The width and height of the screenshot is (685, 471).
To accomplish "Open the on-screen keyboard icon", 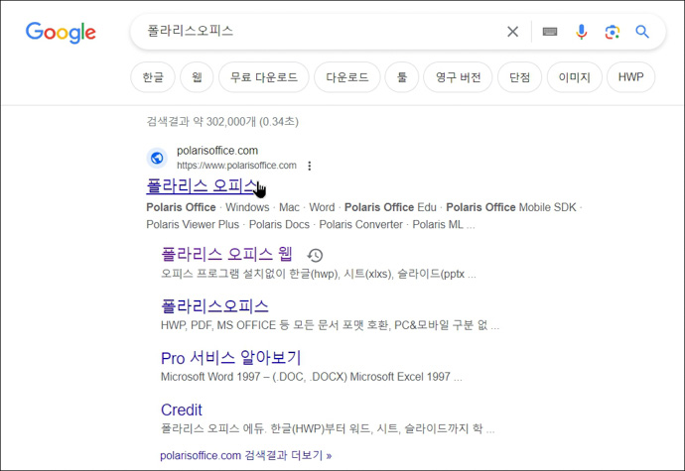I will click(550, 32).
